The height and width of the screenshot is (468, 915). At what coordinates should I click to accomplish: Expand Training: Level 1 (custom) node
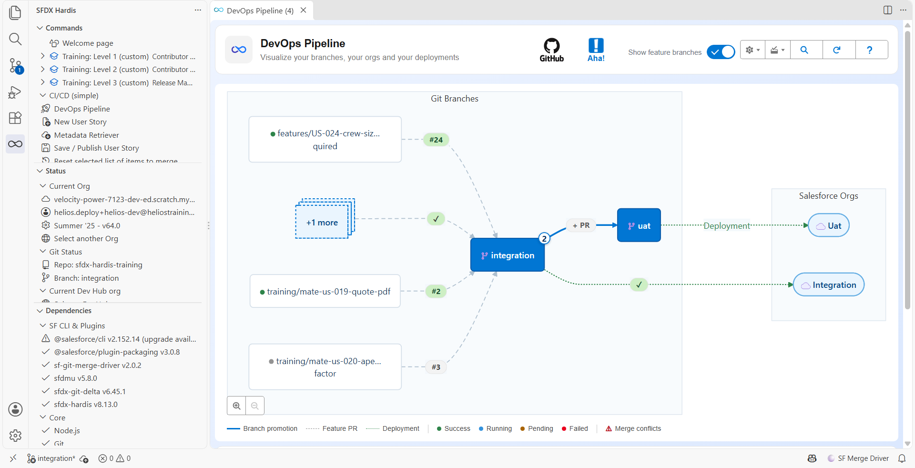pyautogui.click(x=42, y=56)
